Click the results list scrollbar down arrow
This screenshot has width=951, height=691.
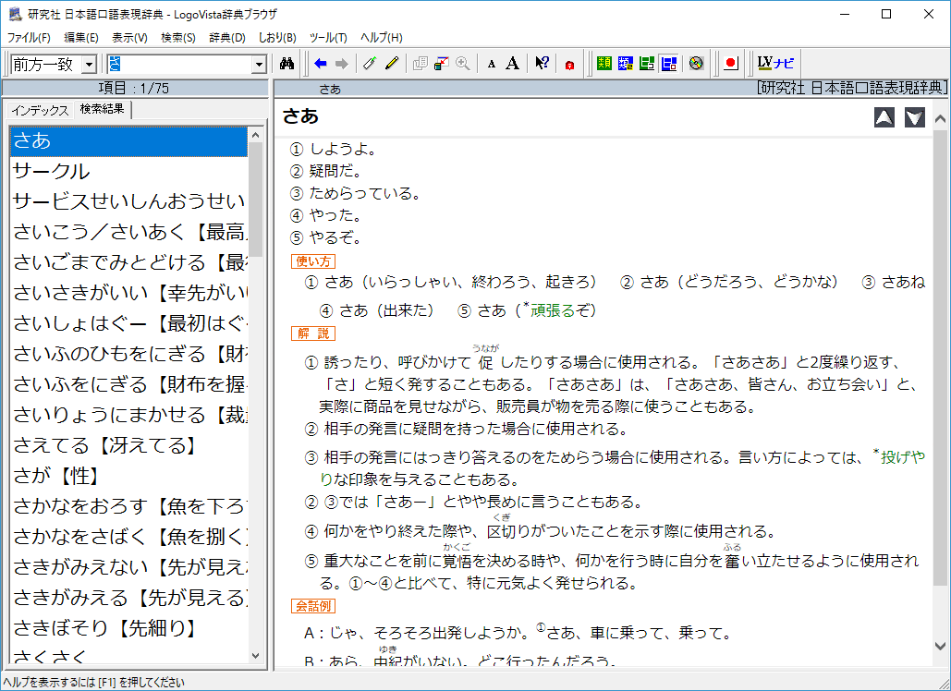pyautogui.click(x=255, y=656)
